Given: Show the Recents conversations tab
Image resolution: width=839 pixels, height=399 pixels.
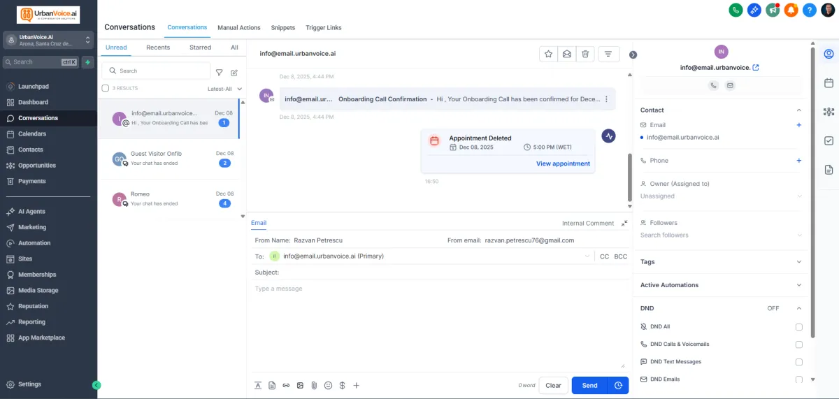Looking at the screenshot, I should 158,48.
